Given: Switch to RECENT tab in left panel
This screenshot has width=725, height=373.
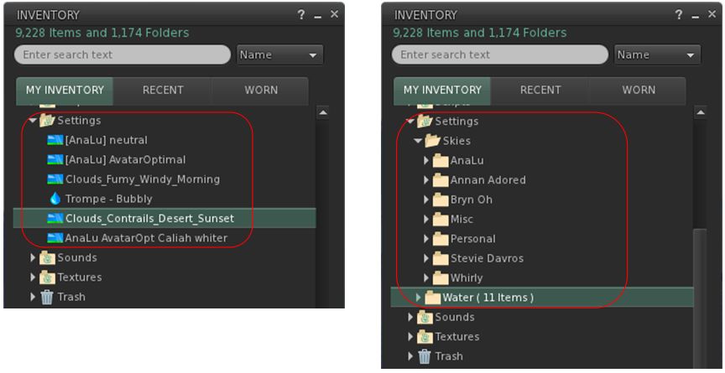Looking at the screenshot, I should coord(163,91).
